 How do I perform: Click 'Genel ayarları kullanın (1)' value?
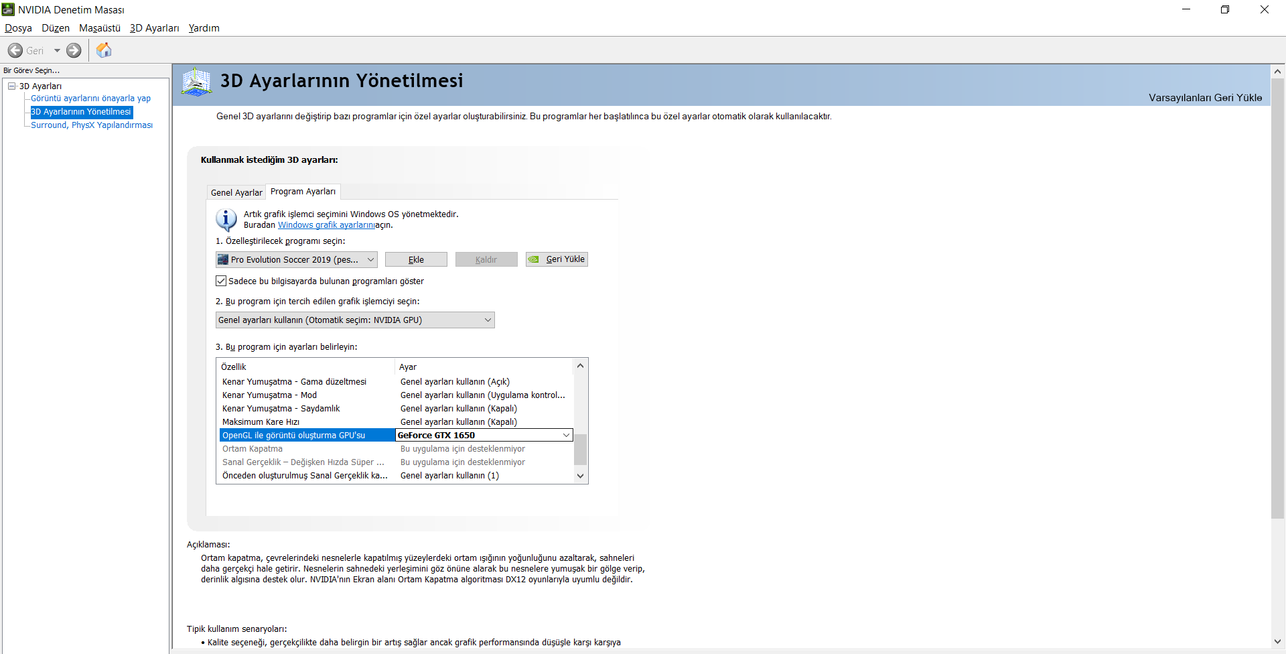click(x=449, y=475)
